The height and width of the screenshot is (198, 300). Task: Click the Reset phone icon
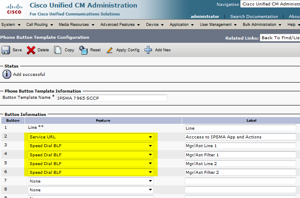pos(83,50)
